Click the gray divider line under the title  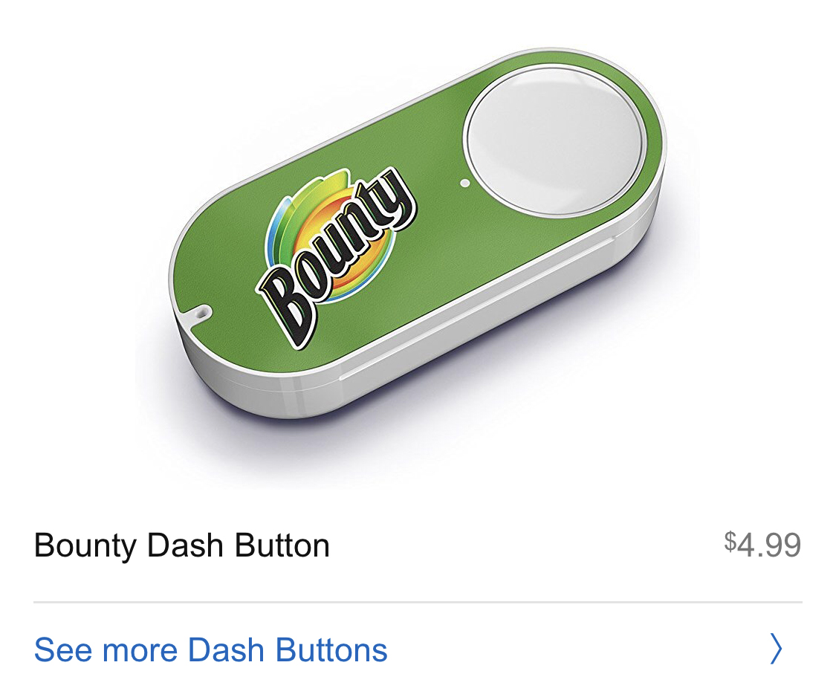tap(418, 602)
